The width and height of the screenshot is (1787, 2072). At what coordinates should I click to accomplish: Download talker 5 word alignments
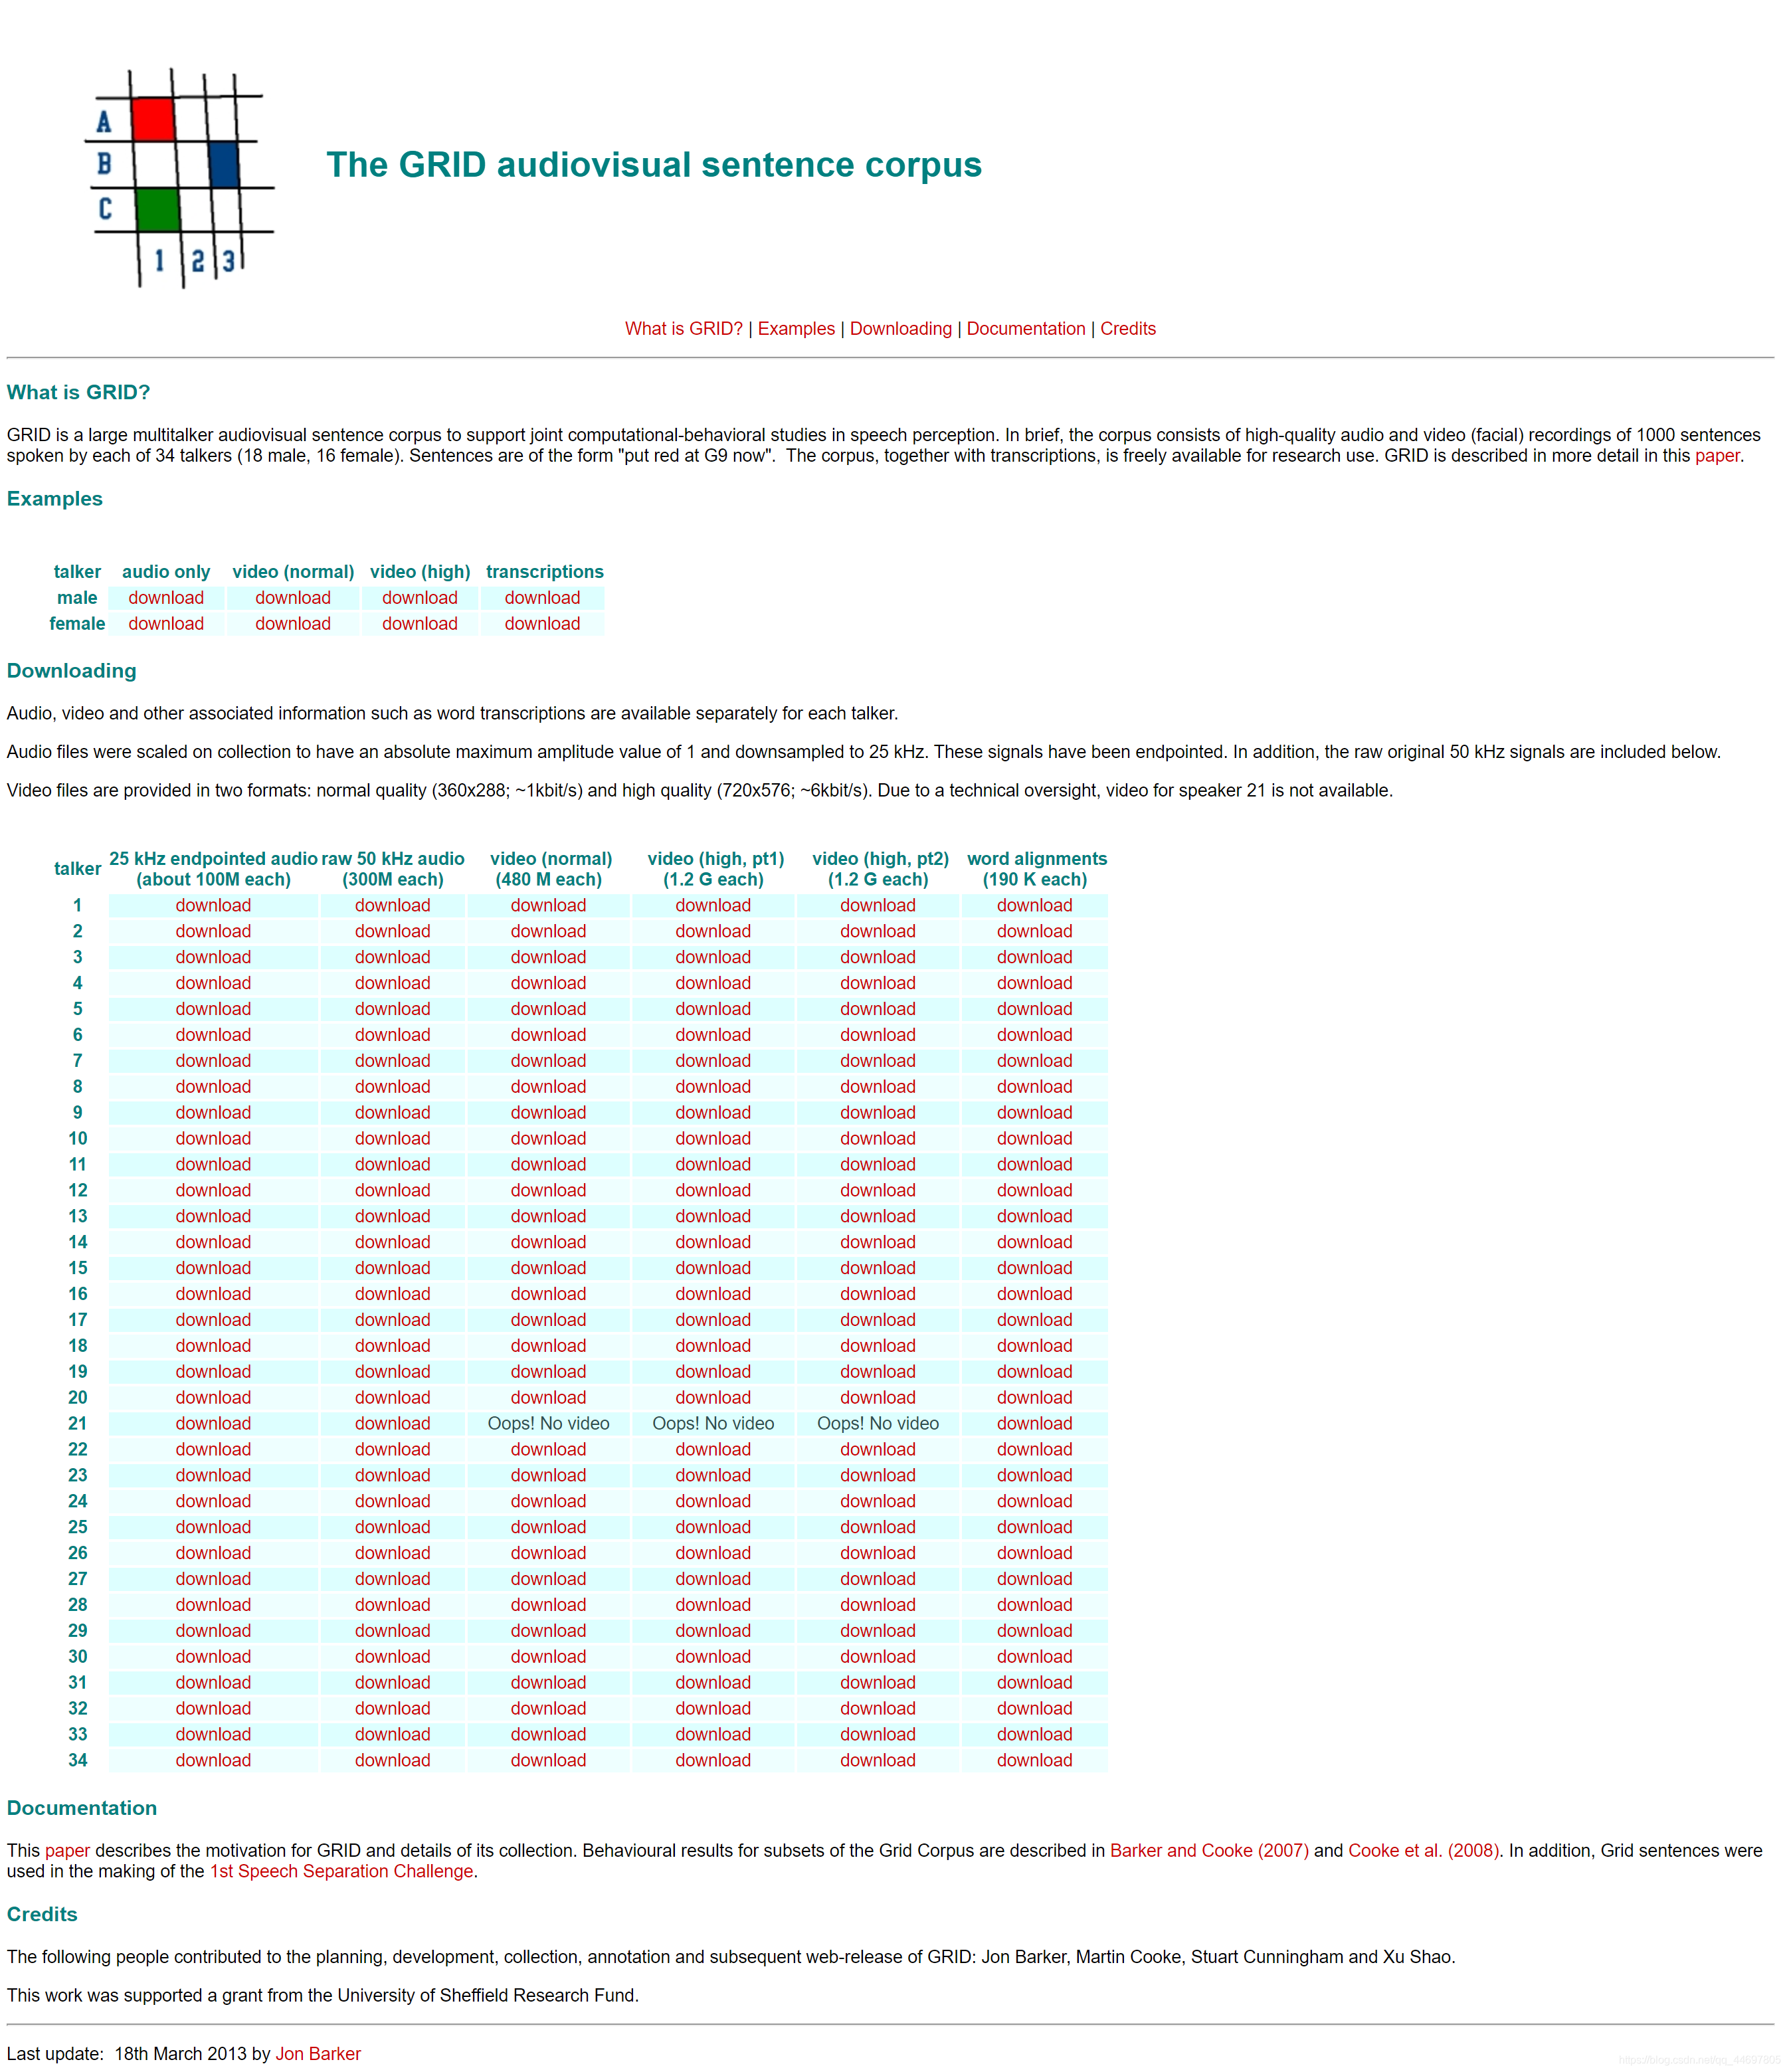pos(1035,1009)
